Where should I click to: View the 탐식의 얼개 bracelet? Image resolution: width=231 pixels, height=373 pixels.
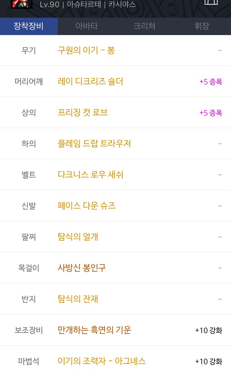pyautogui.click(x=78, y=237)
